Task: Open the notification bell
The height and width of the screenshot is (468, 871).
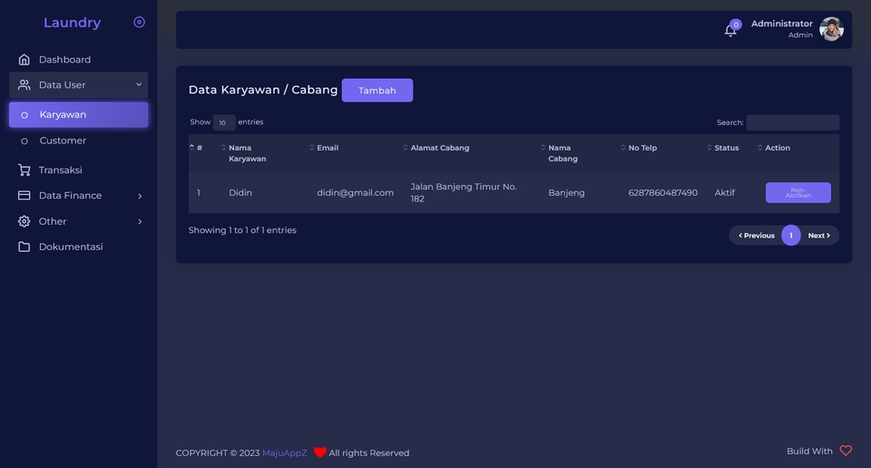Action: pyautogui.click(x=730, y=30)
